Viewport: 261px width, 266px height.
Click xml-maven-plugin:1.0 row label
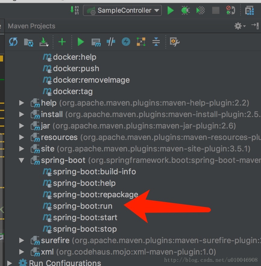[x=128, y=252]
